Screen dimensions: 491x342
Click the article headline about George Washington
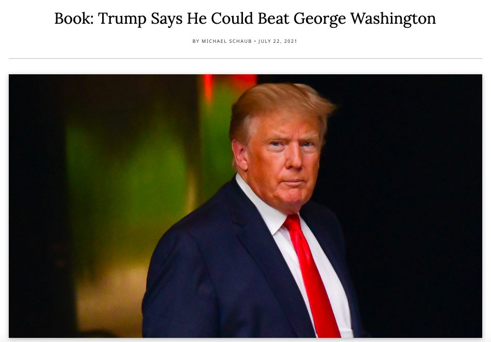(x=245, y=19)
